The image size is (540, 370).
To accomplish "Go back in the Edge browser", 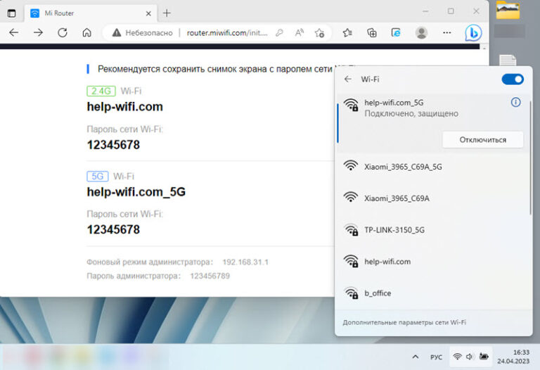I will click(14, 33).
